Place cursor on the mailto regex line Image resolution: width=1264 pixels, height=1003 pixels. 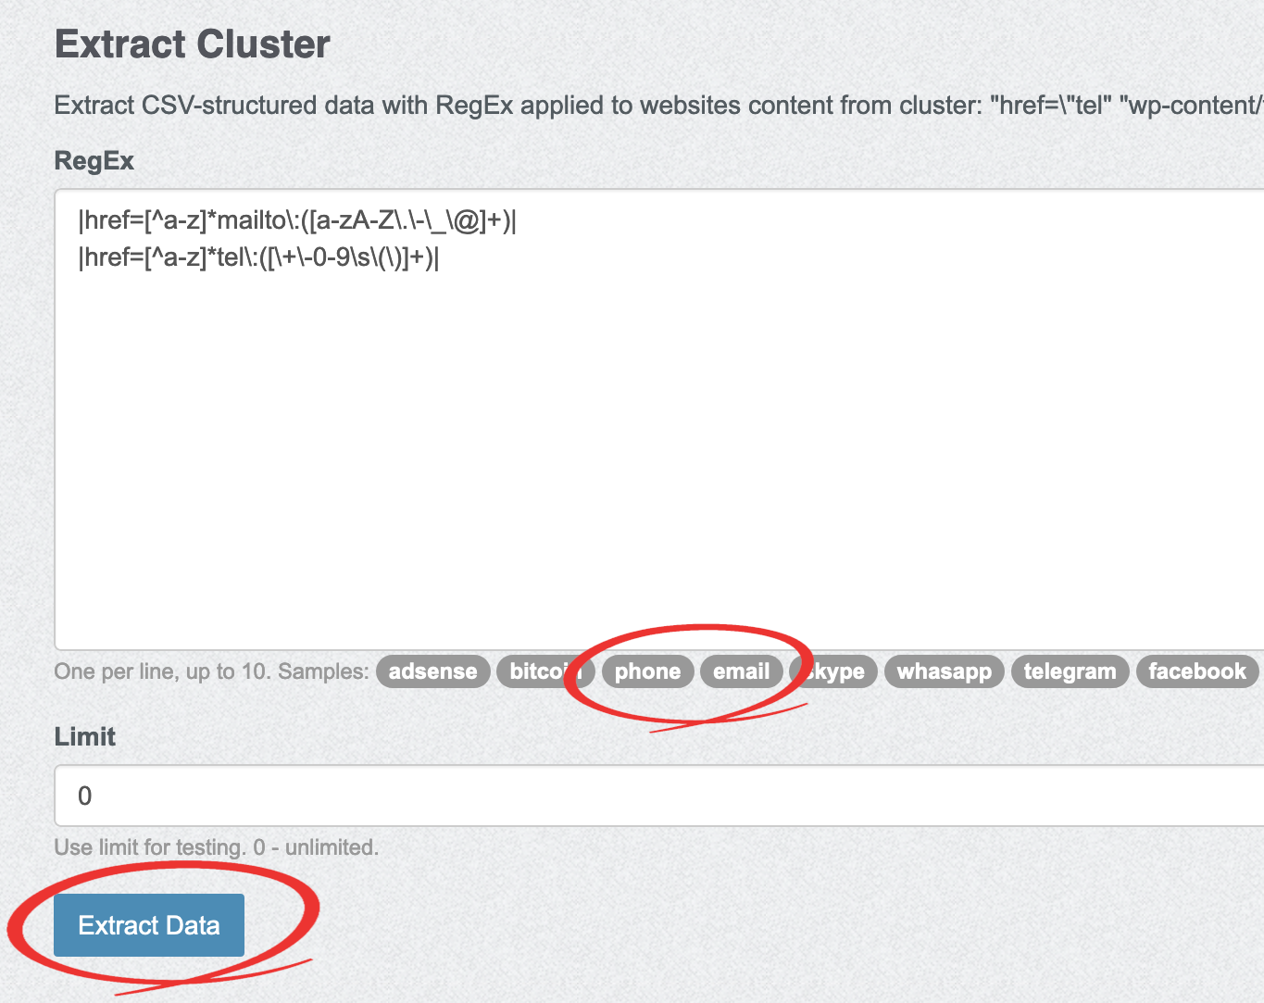(296, 220)
